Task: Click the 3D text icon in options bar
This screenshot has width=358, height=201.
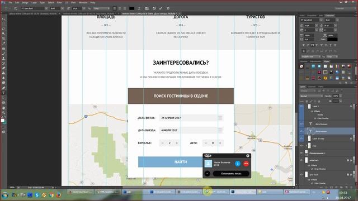Action: 168,8
